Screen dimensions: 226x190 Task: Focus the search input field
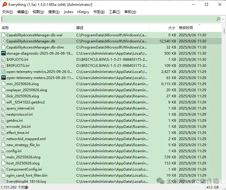click(108, 19)
